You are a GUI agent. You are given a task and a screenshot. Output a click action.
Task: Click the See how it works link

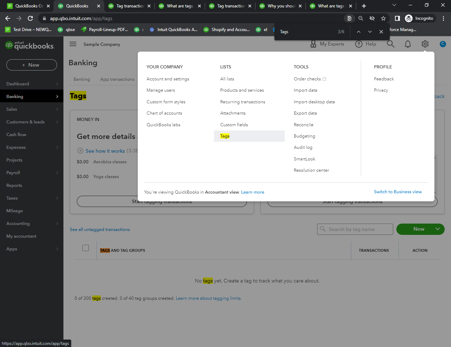(x=105, y=151)
